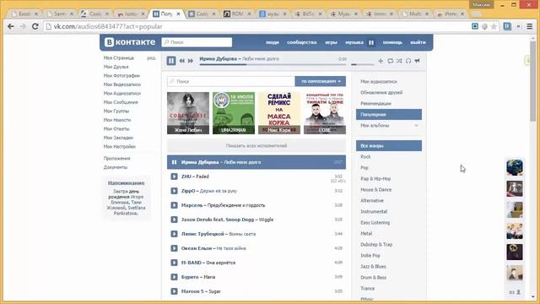The image size is (540, 304).
Task: Go back in the browser
Action: coord(11,26)
